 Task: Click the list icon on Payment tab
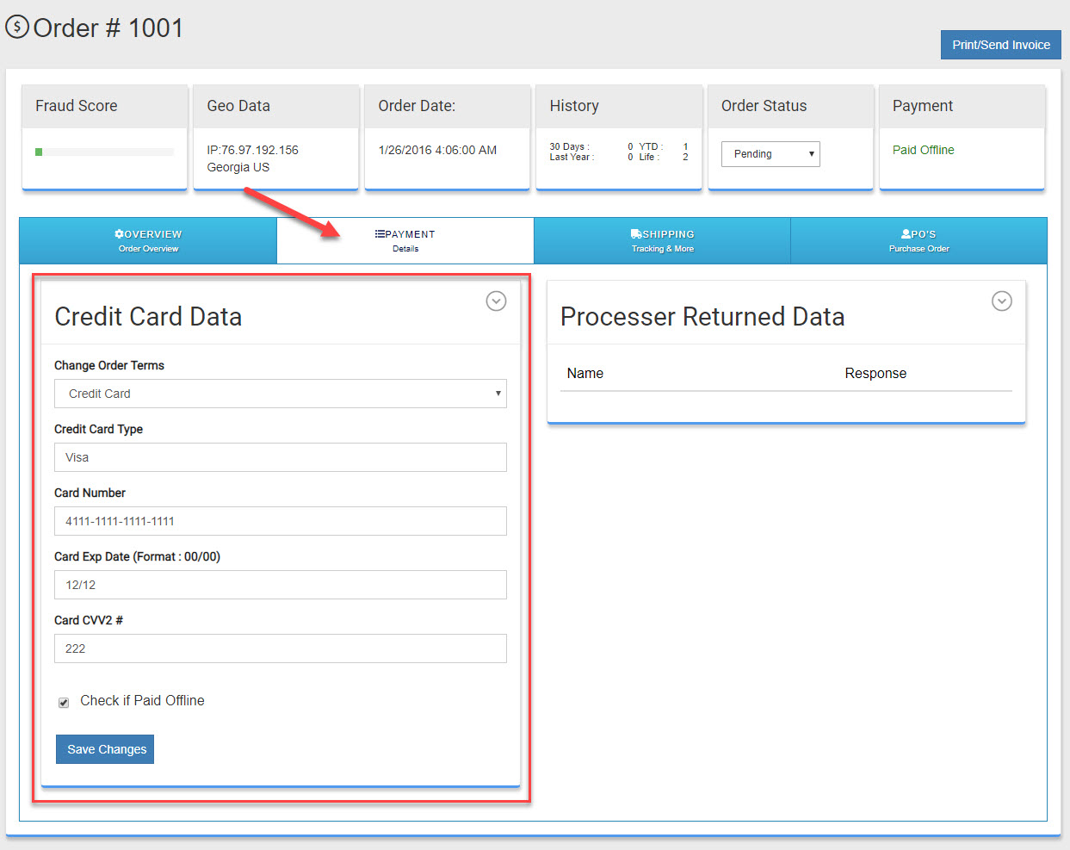point(380,234)
